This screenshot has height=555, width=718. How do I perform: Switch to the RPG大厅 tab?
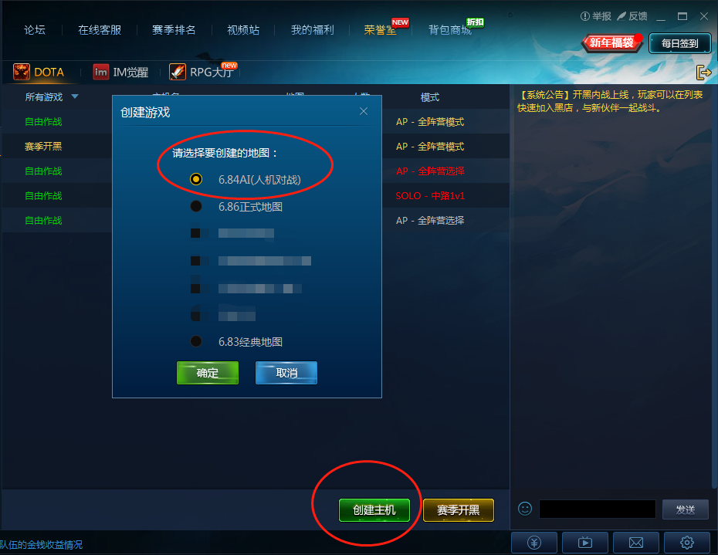pos(202,72)
